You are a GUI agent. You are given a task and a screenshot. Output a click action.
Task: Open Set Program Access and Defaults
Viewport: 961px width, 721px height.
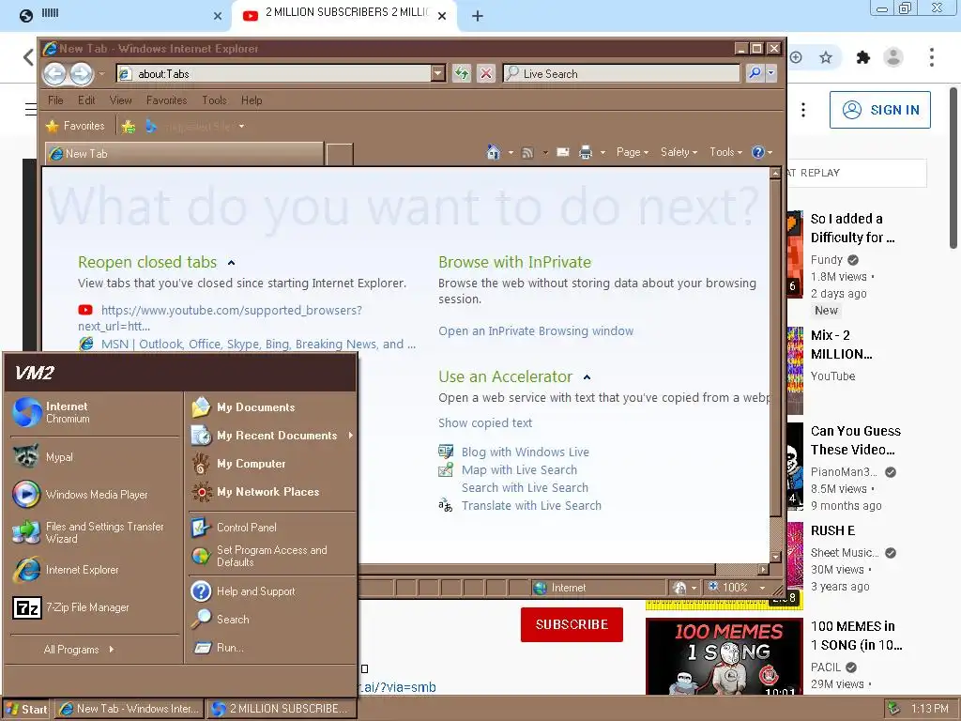click(x=271, y=556)
